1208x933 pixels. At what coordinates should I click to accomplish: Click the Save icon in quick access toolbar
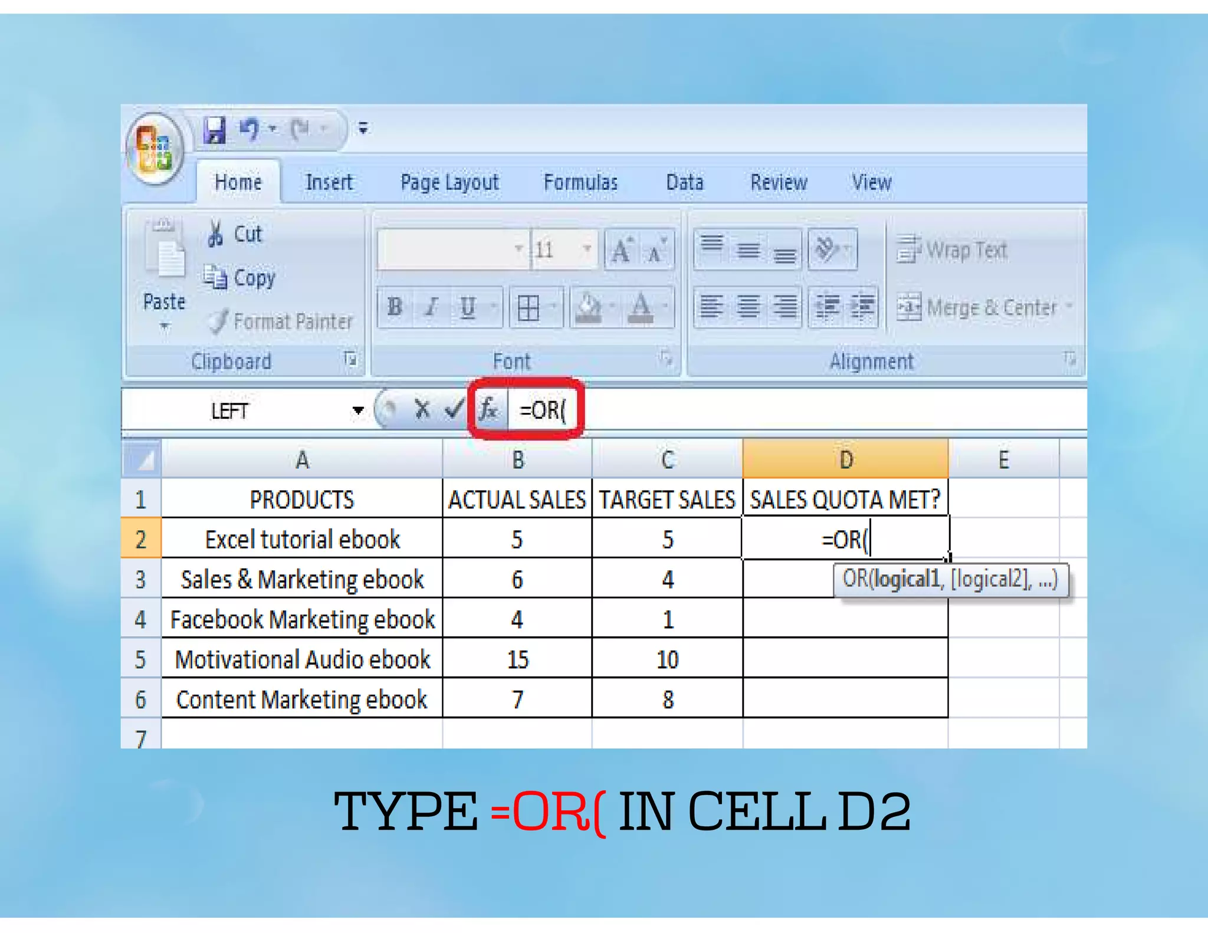215,129
